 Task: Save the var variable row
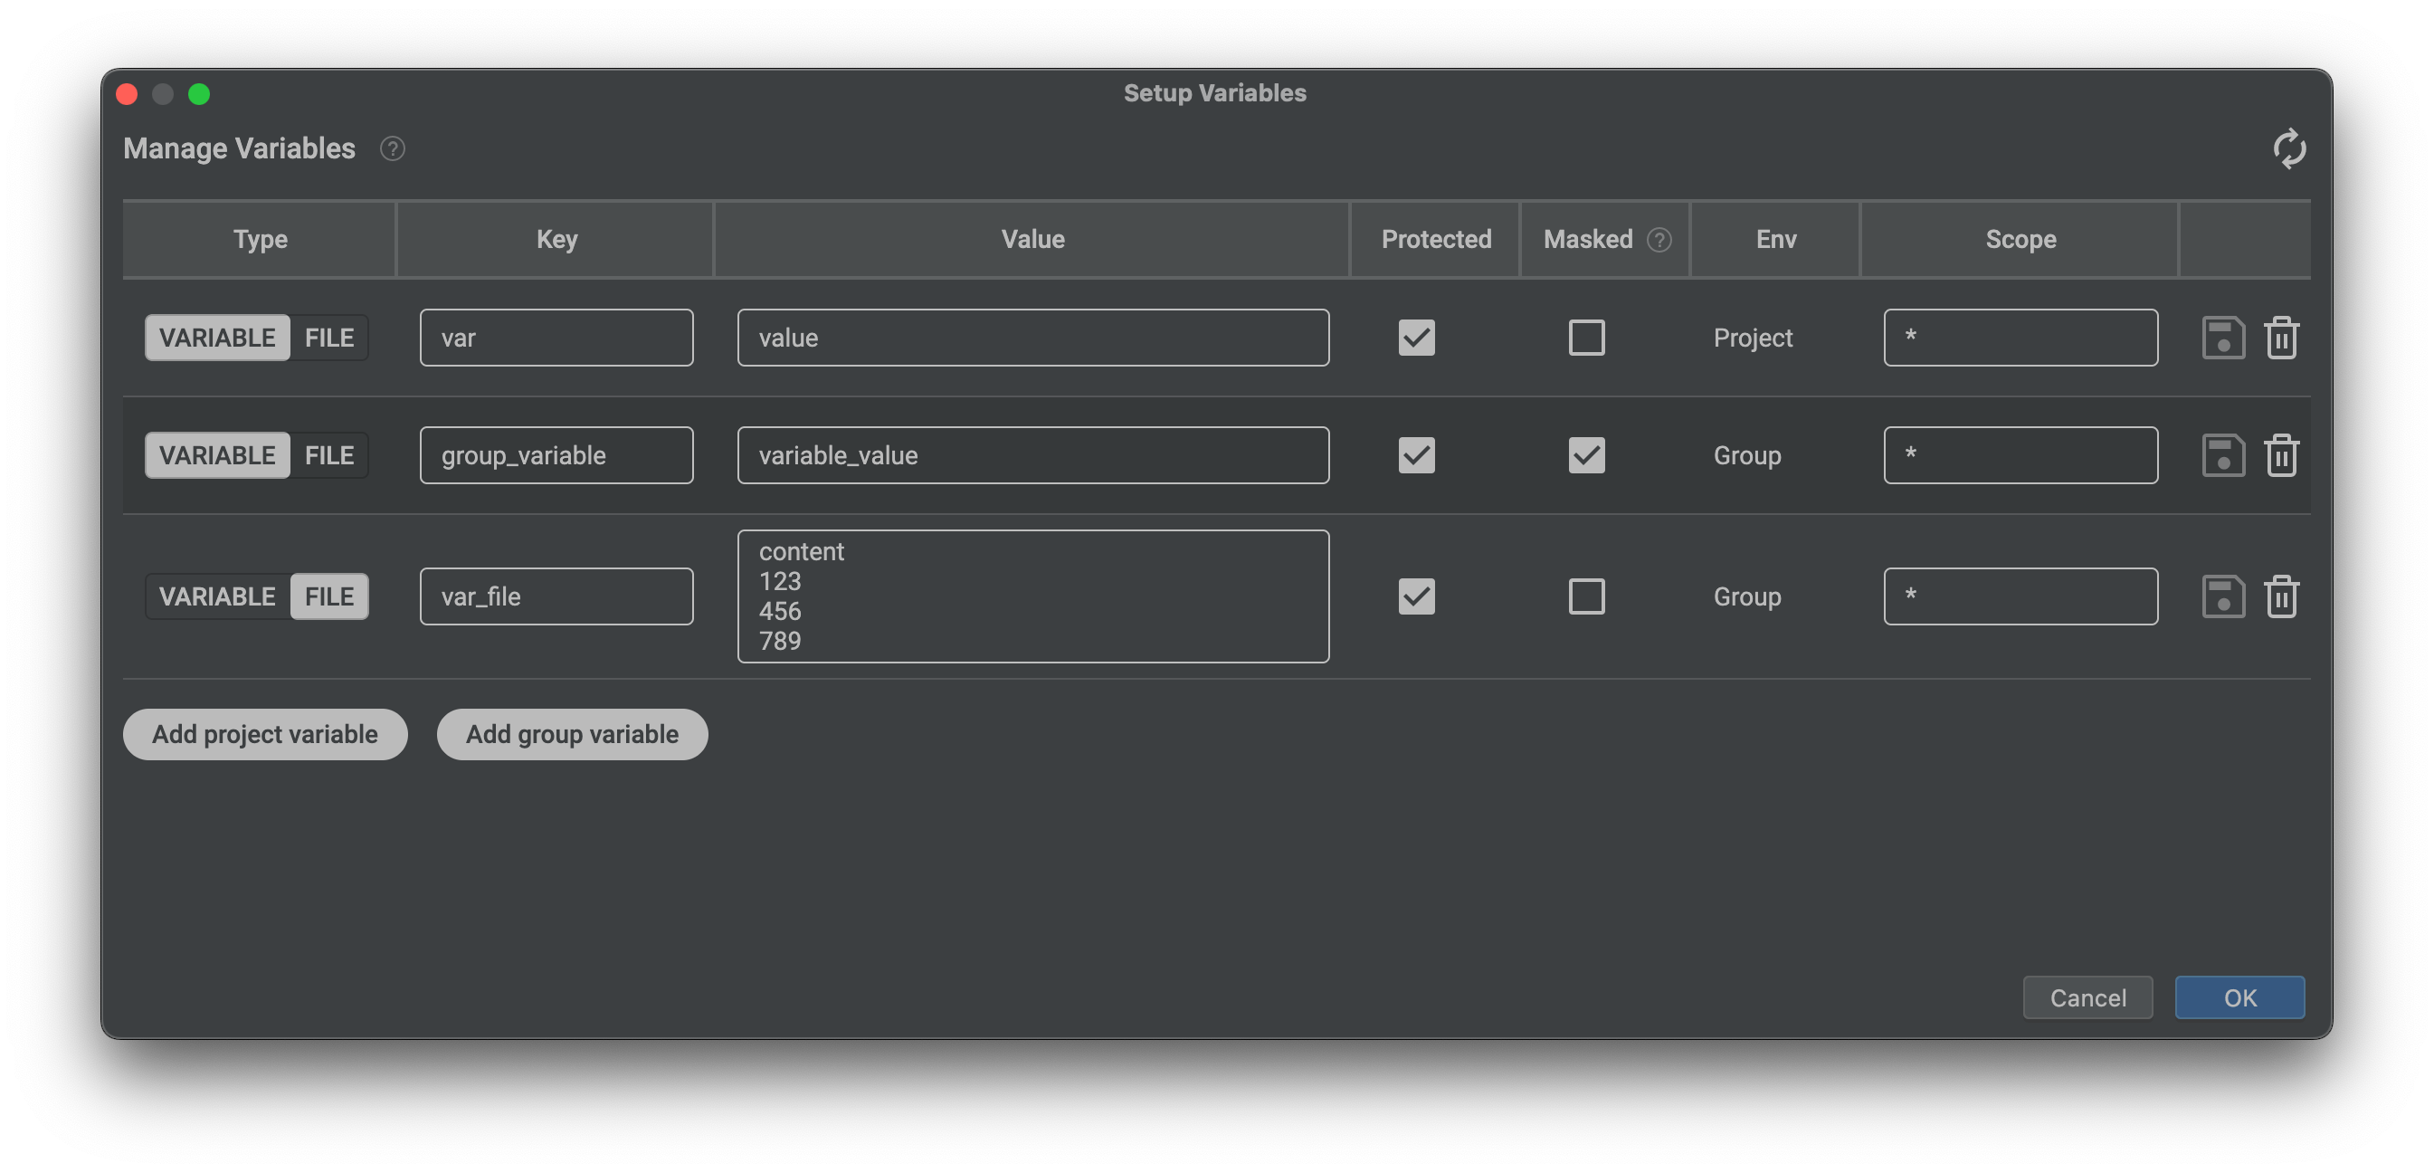pos(2223,338)
